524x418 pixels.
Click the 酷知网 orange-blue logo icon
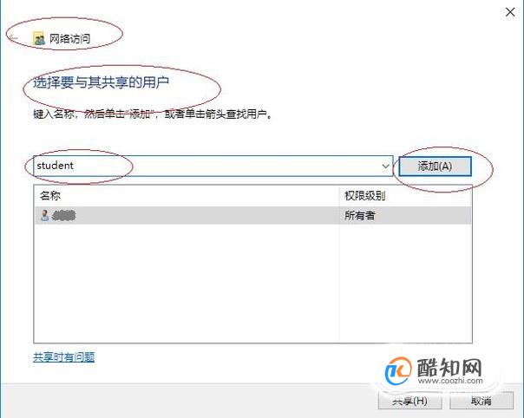point(397,370)
